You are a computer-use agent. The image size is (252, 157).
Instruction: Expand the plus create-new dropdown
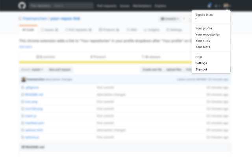coord(217,6)
